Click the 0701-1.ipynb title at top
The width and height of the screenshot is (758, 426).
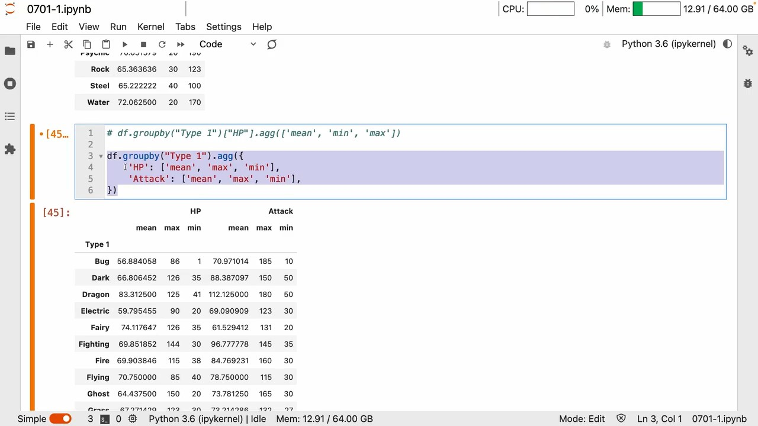(x=59, y=9)
